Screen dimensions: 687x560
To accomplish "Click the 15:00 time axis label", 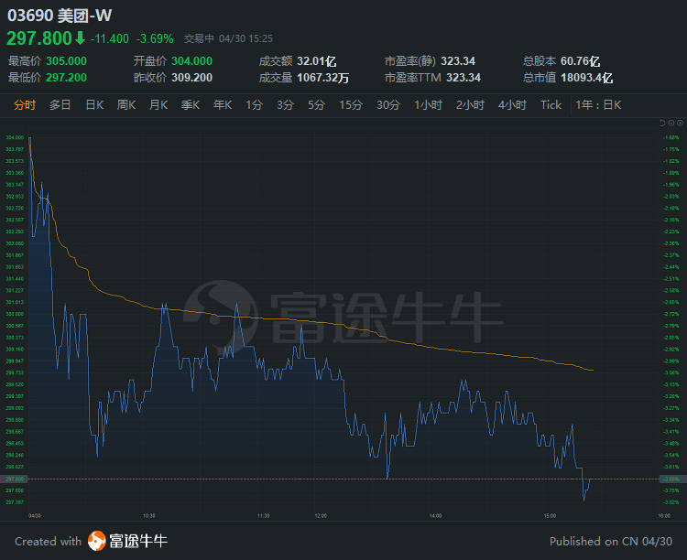I will (x=550, y=516).
